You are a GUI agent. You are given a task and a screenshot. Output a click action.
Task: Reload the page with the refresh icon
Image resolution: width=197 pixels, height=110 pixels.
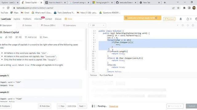pos(8,8)
